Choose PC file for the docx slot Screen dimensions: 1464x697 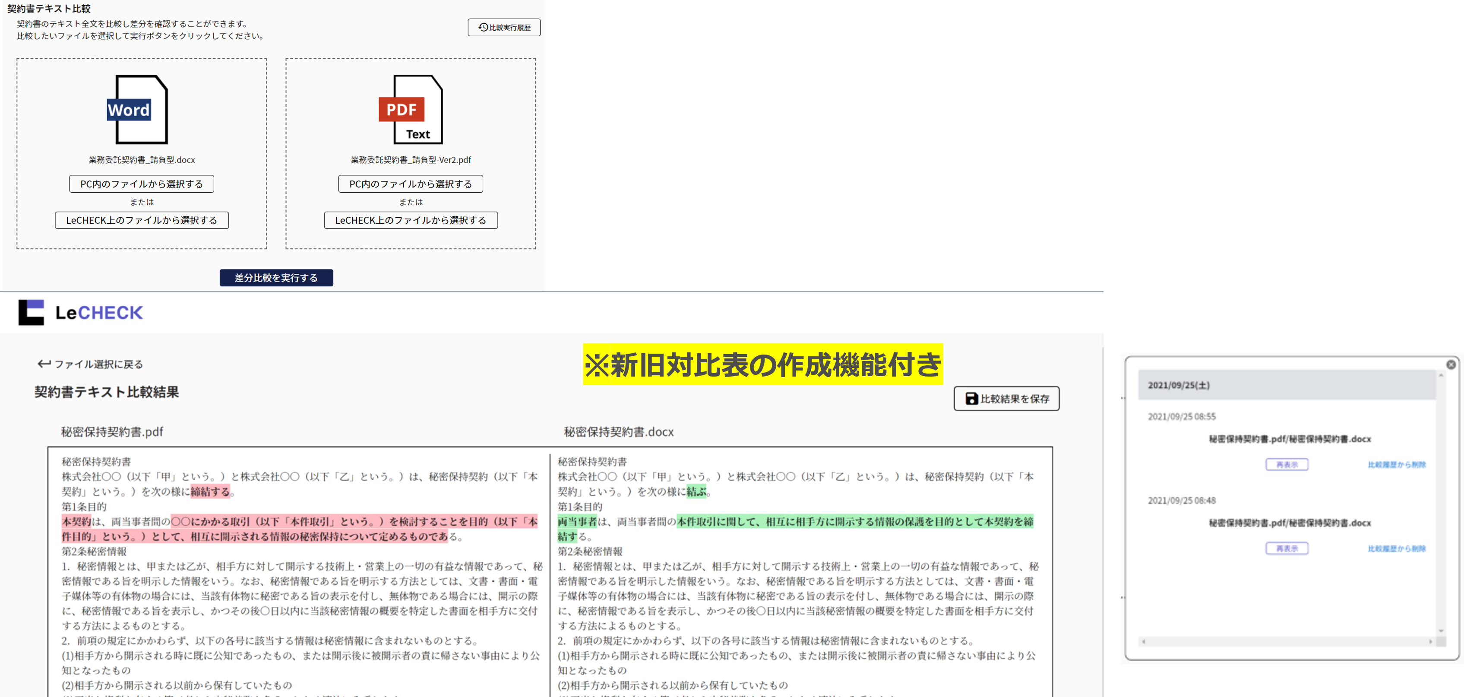coord(142,184)
